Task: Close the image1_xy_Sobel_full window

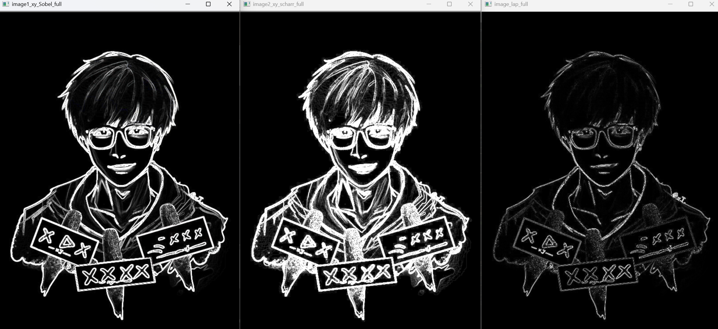Action: [x=229, y=4]
